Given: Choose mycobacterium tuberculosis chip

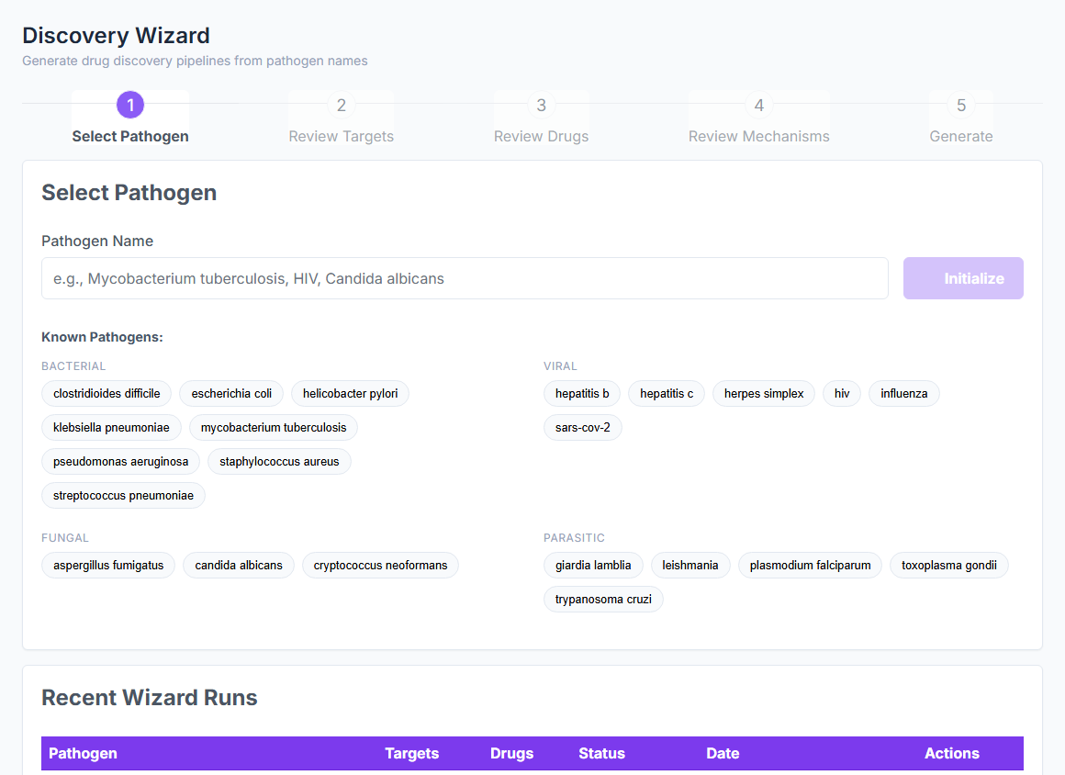Looking at the screenshot, I should (x=274, y=427).
